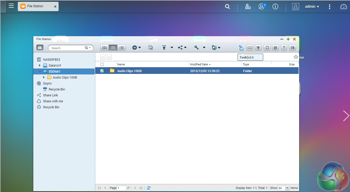Click the smart file filter funnel icon
The image size is (350, 192).
coord(258,48)
